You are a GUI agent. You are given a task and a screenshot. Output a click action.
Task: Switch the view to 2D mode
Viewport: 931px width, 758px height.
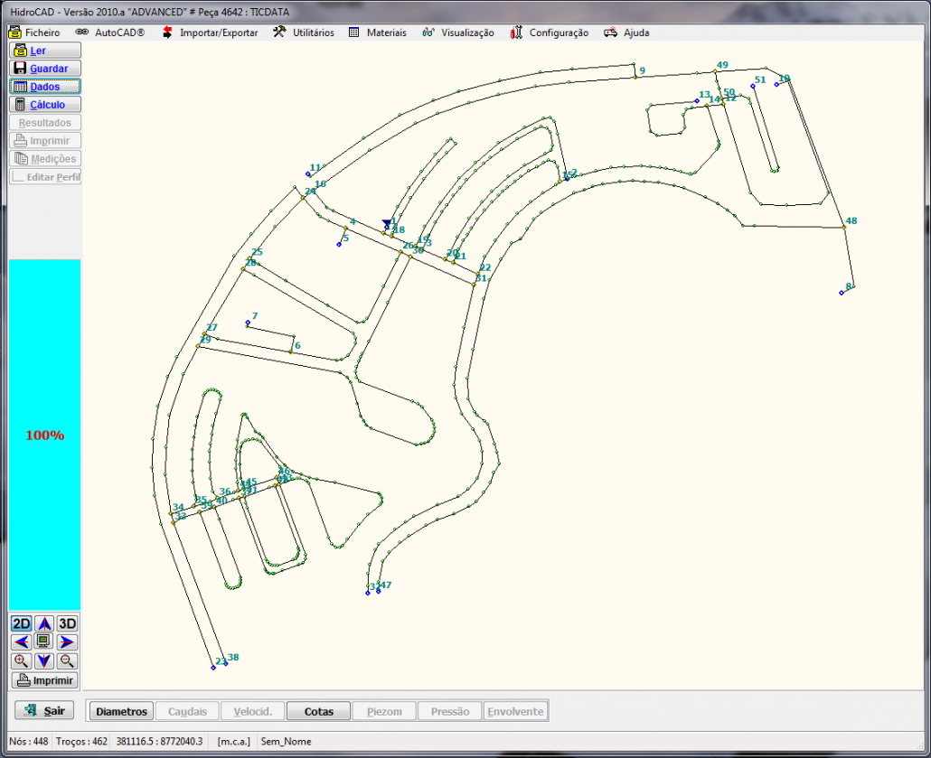click(x=21, y=623)
